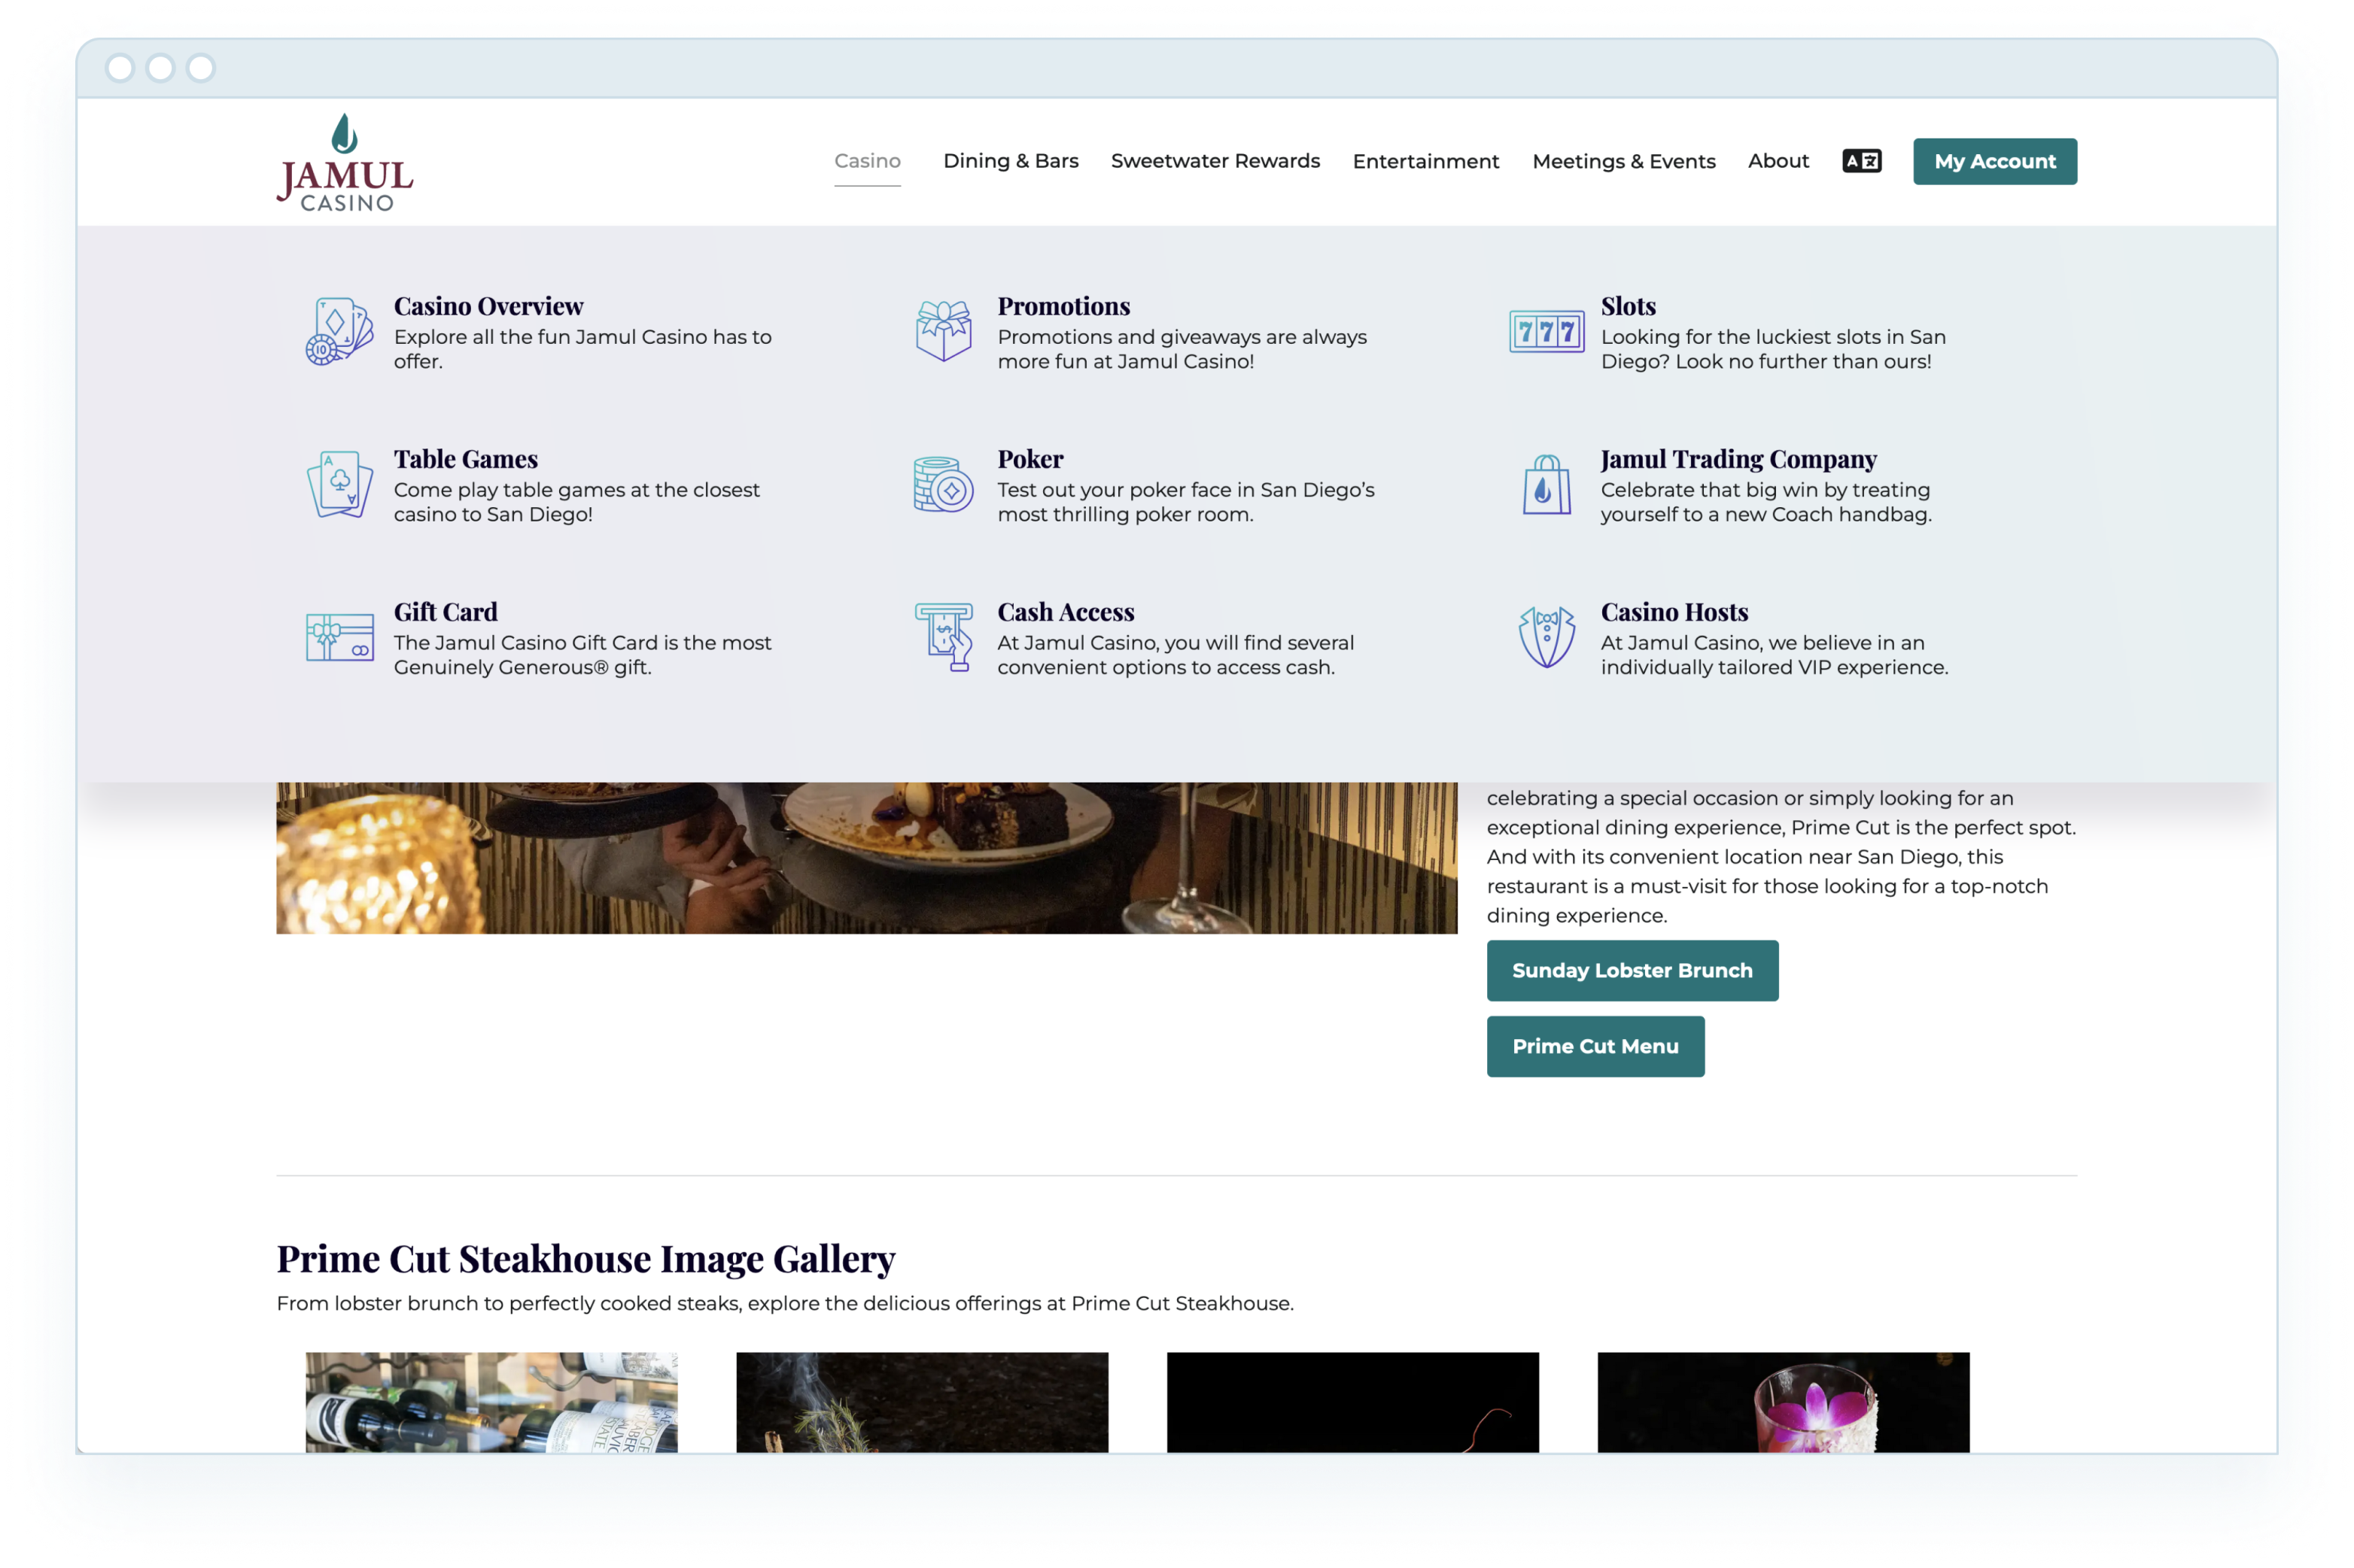Click 'Promotions and giveaways are always' description
This screenshot has height=1568, width=2354.
[1181, 349]
